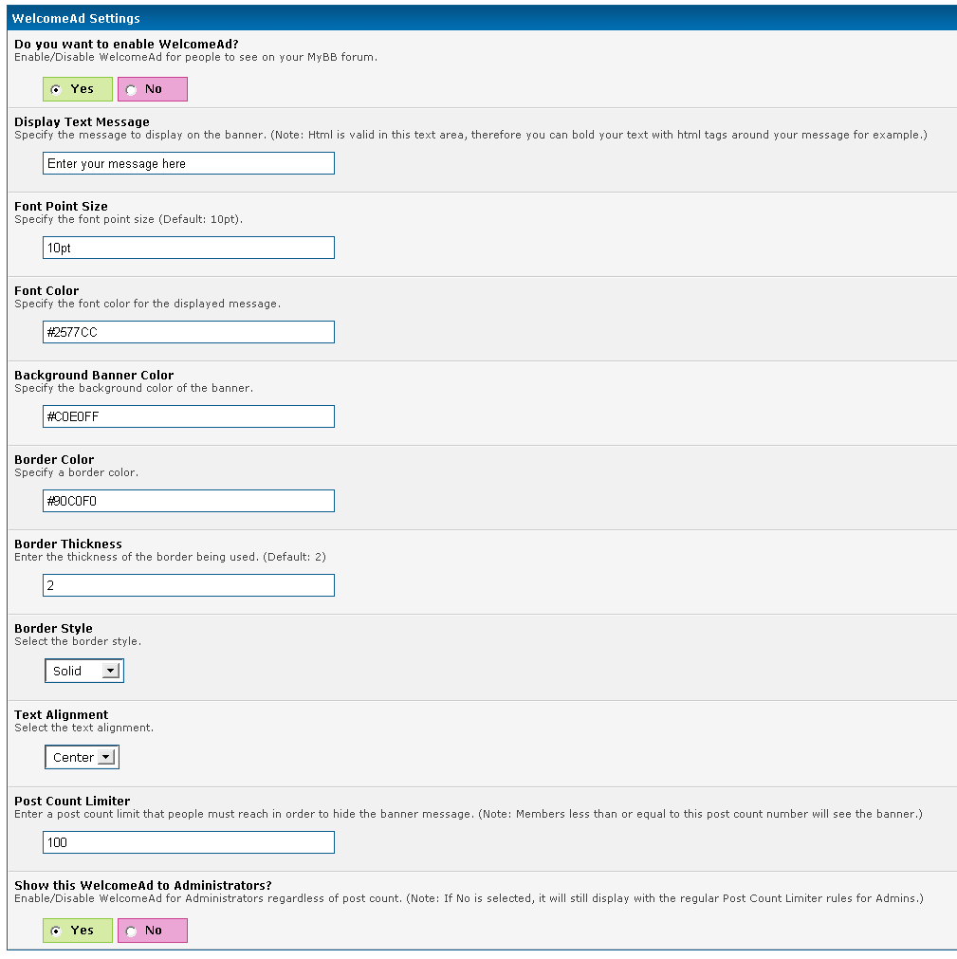Click the pink No label for Administrators option

tap(154, 931)
